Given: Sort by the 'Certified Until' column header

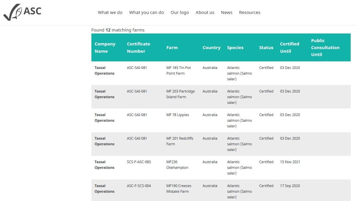Looking at the screenshot, I should [290, 47].
